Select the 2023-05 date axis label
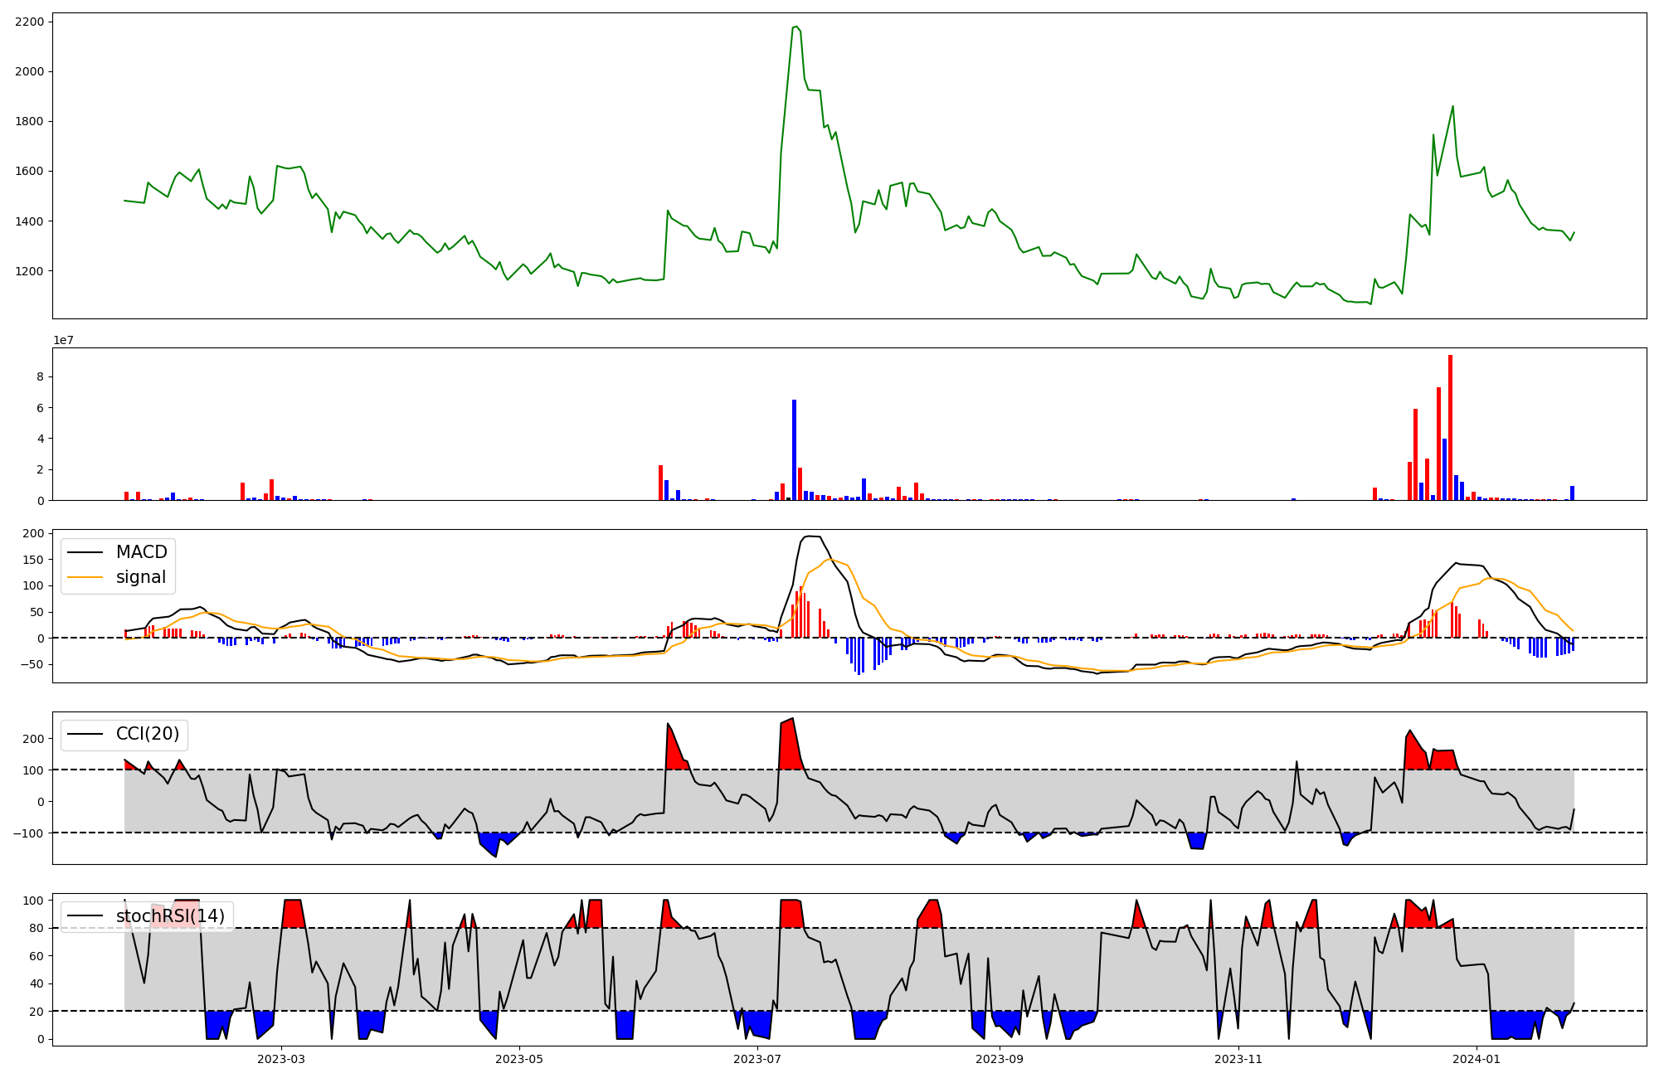Viewport: 1659px width, 1078px height. 519,1059
